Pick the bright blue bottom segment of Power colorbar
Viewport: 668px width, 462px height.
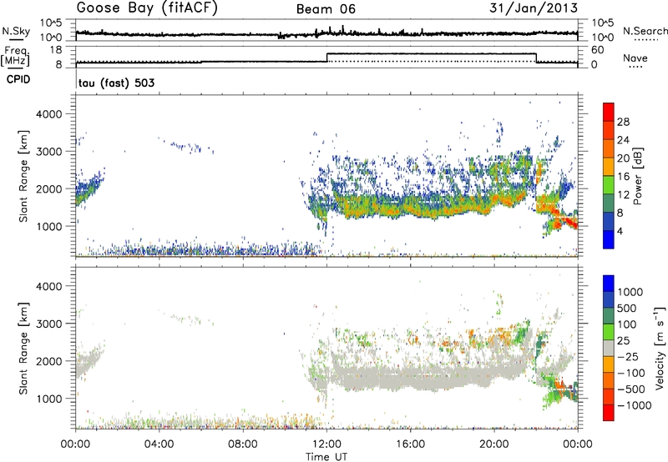pos(609,239)
